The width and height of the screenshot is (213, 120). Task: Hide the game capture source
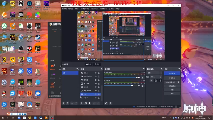pyautogui.click(x=96, y=80)
